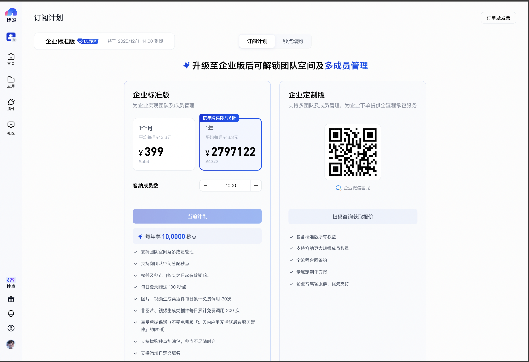
Task: Open 插件 plugin icon in sidebar
Action: 11,104
